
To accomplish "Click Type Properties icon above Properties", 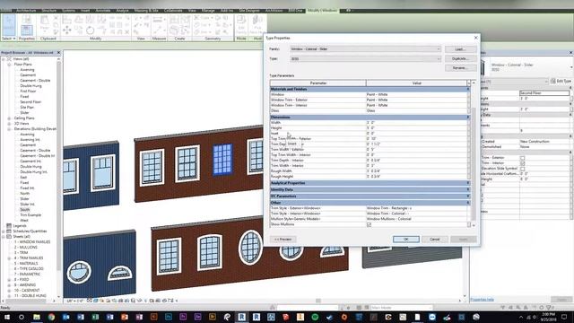I will 26,19.
